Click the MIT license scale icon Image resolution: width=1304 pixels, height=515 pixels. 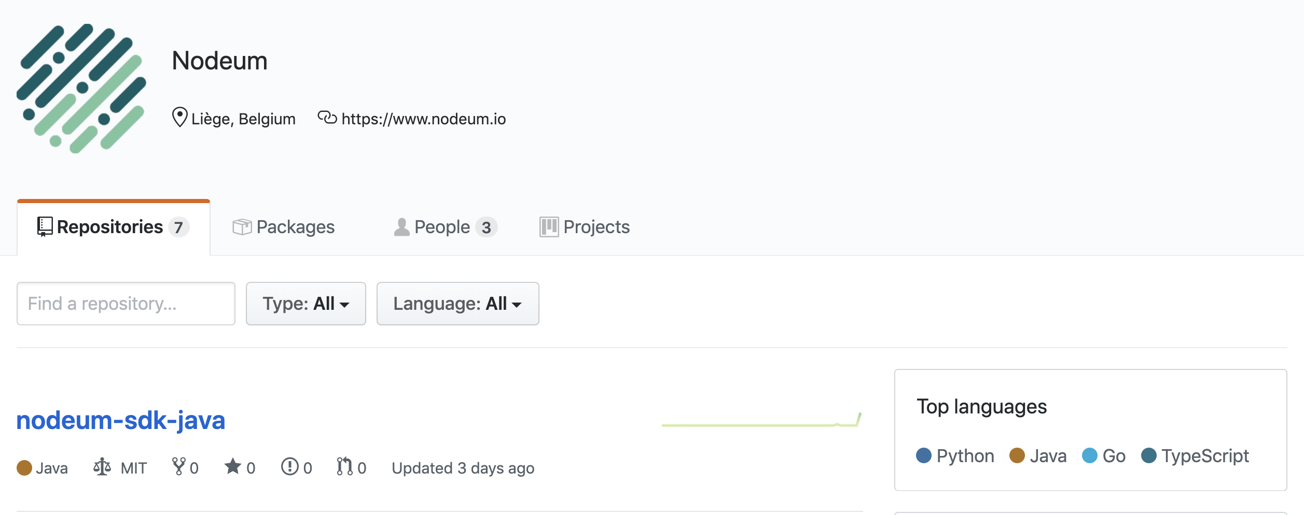click(x=103, y=467)
